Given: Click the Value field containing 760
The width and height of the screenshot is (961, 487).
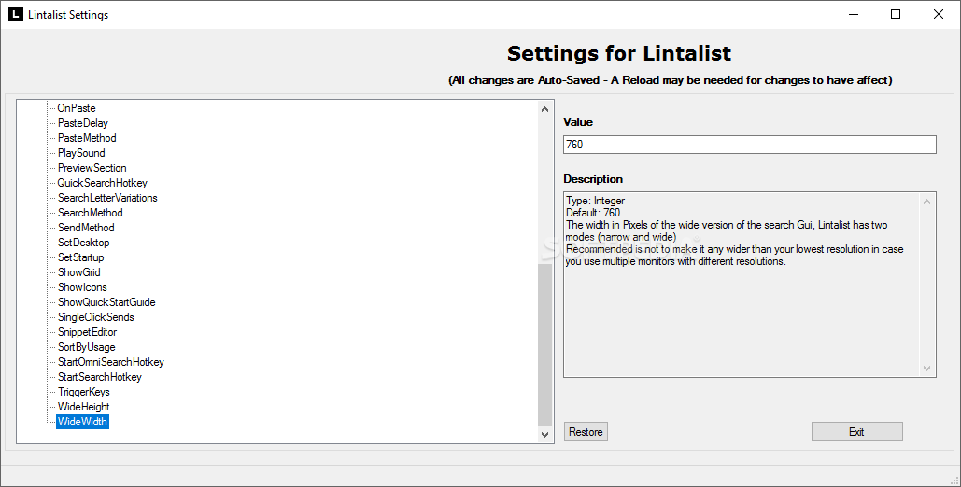Looking at the screenshot, I should coord(750,145).
